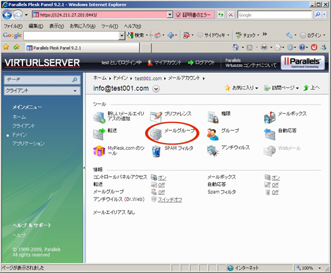
Task: Expand dropdown next to info@test001.com
Action: [x=156, y=89]
